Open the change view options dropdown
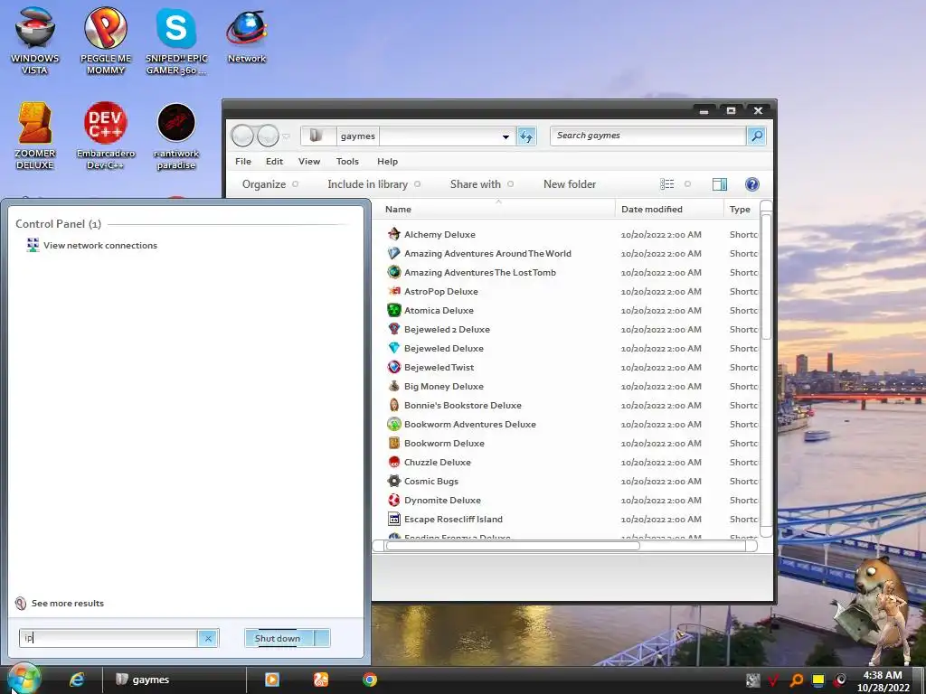 point(687,184)
